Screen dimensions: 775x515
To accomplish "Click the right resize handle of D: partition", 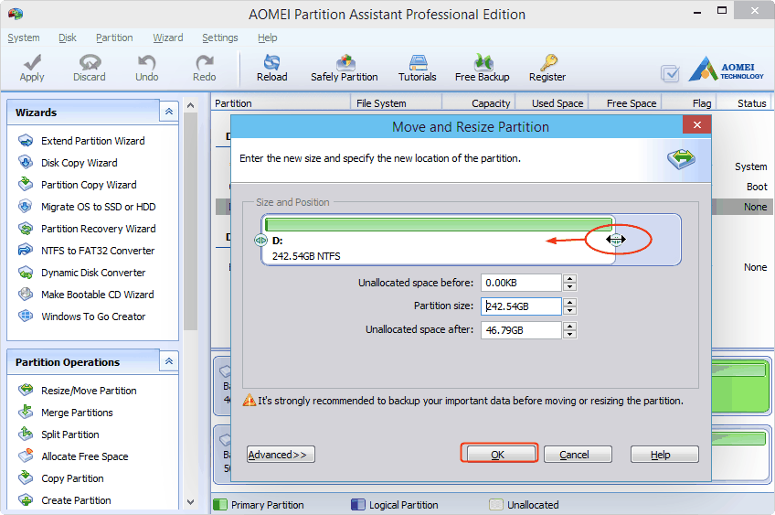I will point(616,240).
